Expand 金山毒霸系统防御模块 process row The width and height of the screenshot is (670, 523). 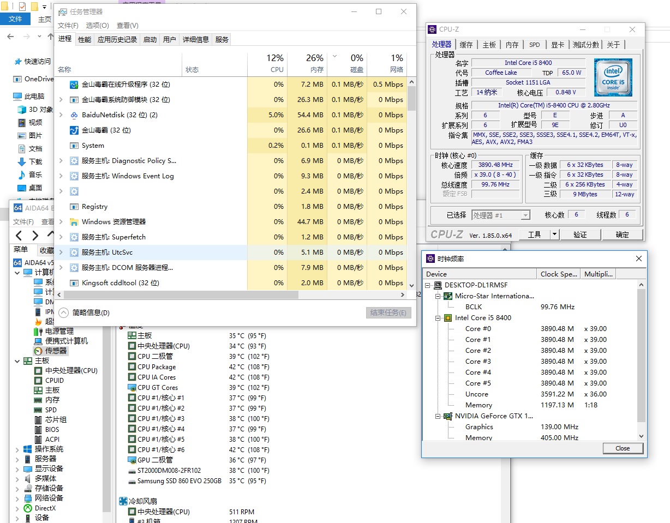61,100
